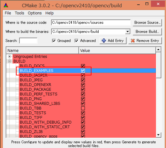Click the CMake logo icon in title bar
This screenshot has height=148, width=166.
pyautogui.click(x=6, y=5)
